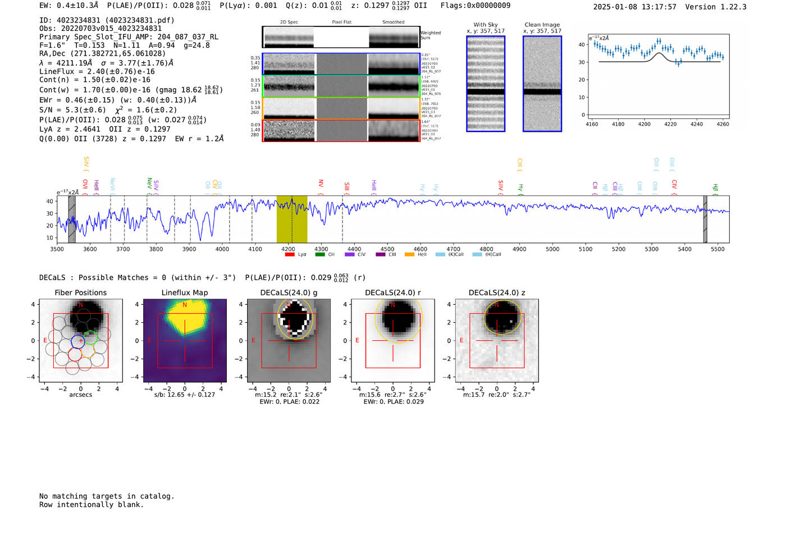The width and height of the screenshot is (786, 535).
Task: Click the 'No matching targets in catalog.' text
Action: (107, 496)
